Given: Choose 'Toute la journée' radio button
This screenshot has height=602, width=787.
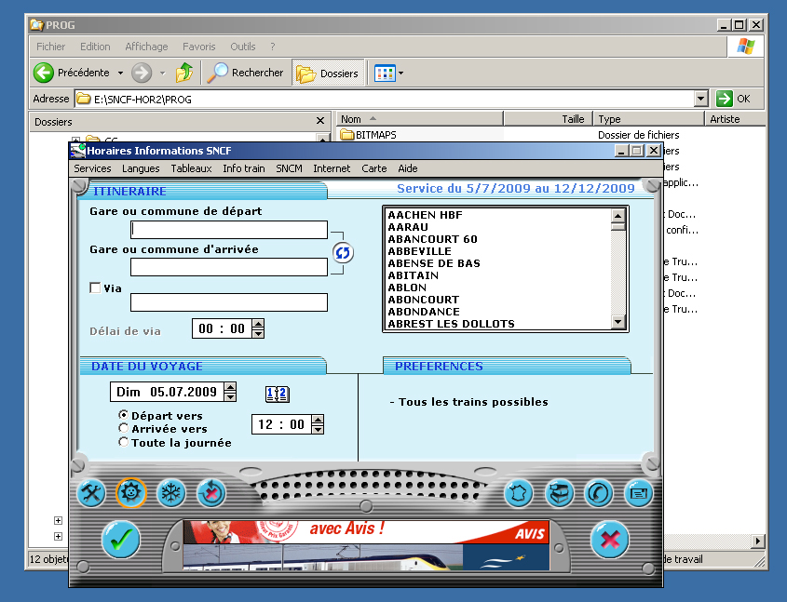Looking at the screenshot, I should pos(124,443).
